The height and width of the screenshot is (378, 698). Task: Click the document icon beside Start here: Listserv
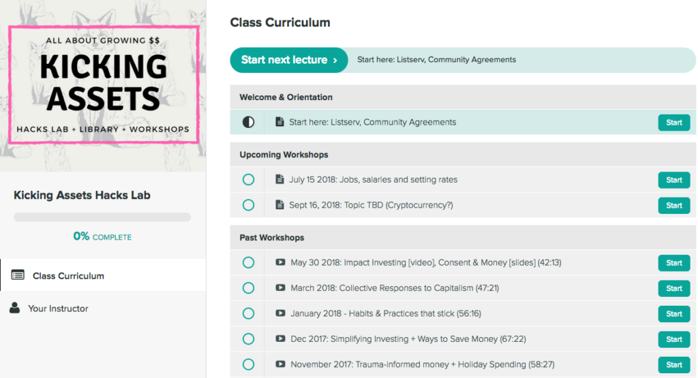click(279, 122)
